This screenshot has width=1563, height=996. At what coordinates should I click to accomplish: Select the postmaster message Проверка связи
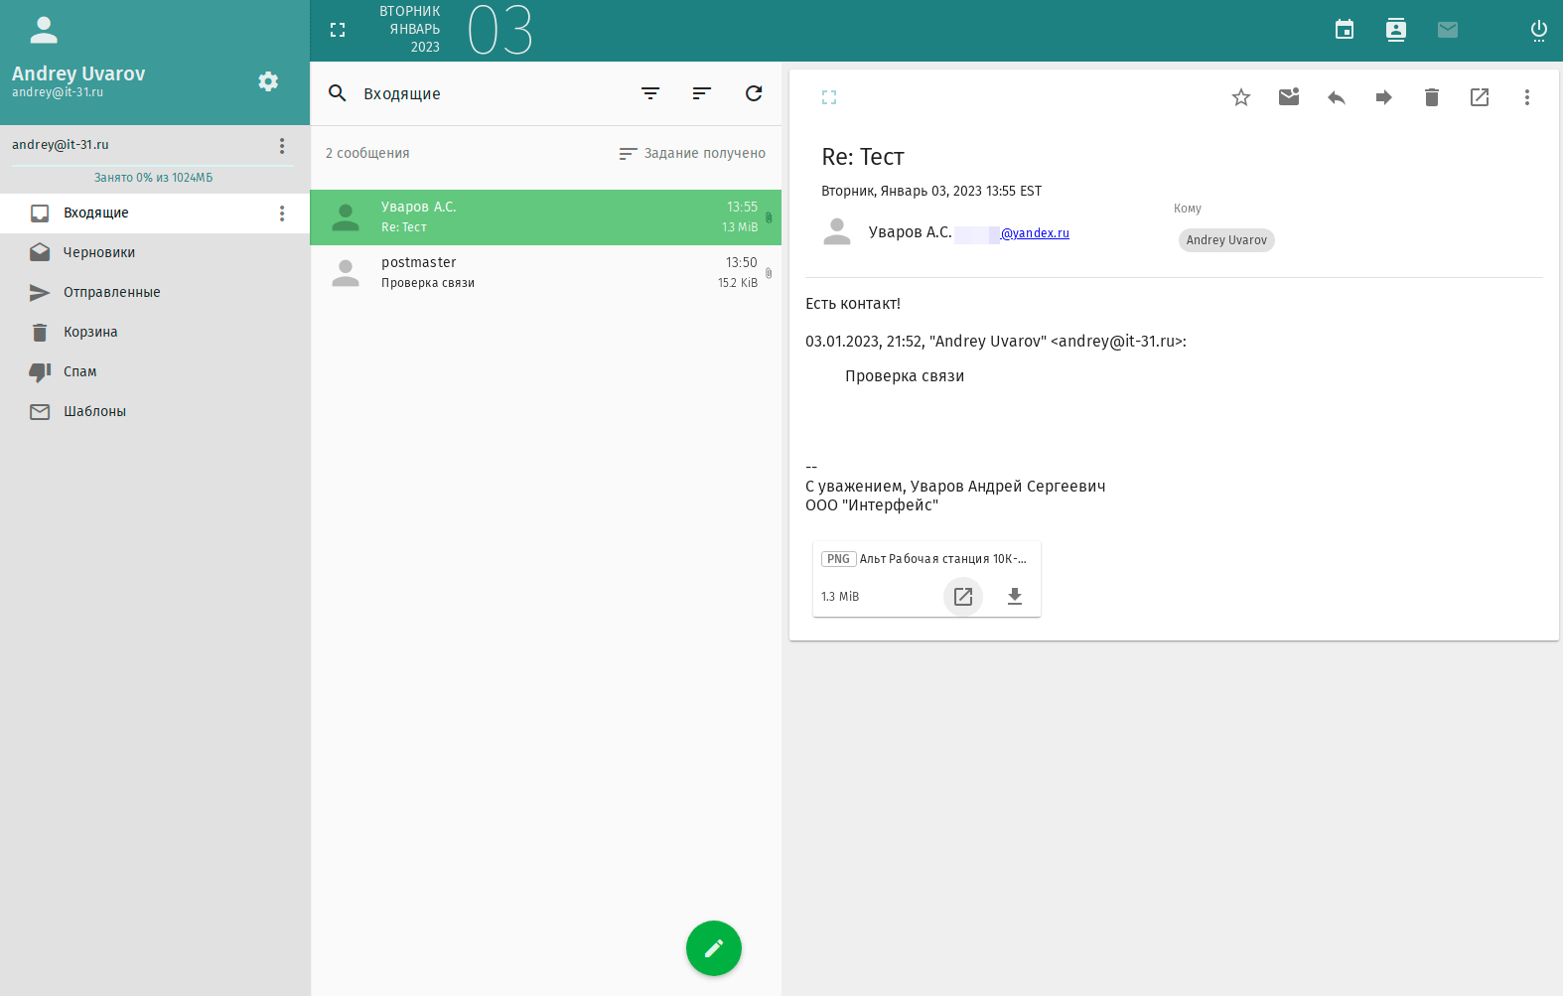[x=545, y=273]
